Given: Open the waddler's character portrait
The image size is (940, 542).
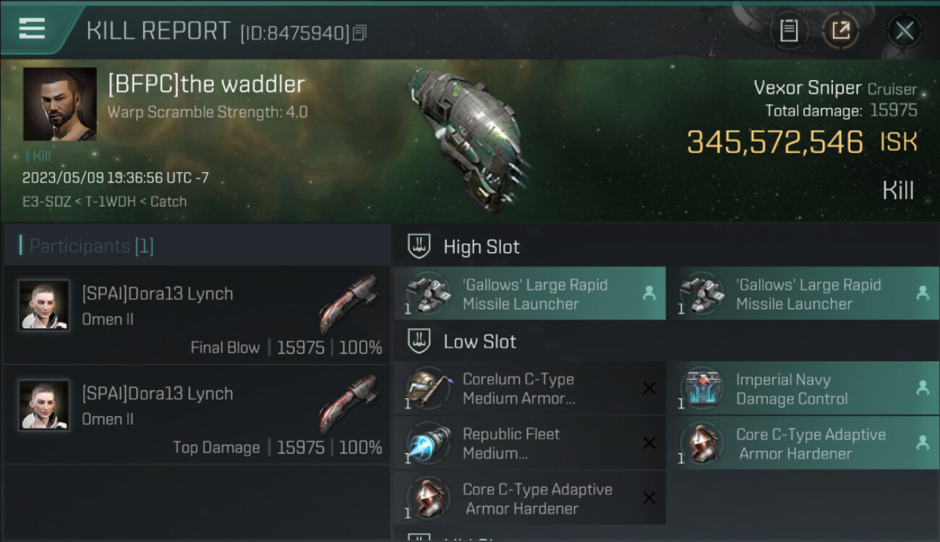Looking at the screenshot, I should click(59, 104).
